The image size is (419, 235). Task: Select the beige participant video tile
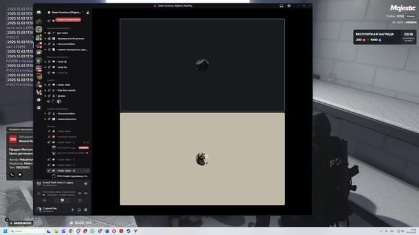[202, 159]
